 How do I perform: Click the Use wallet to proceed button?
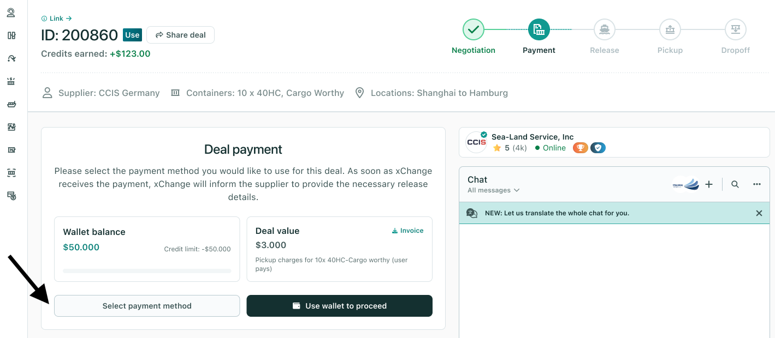tap(339, 306)
